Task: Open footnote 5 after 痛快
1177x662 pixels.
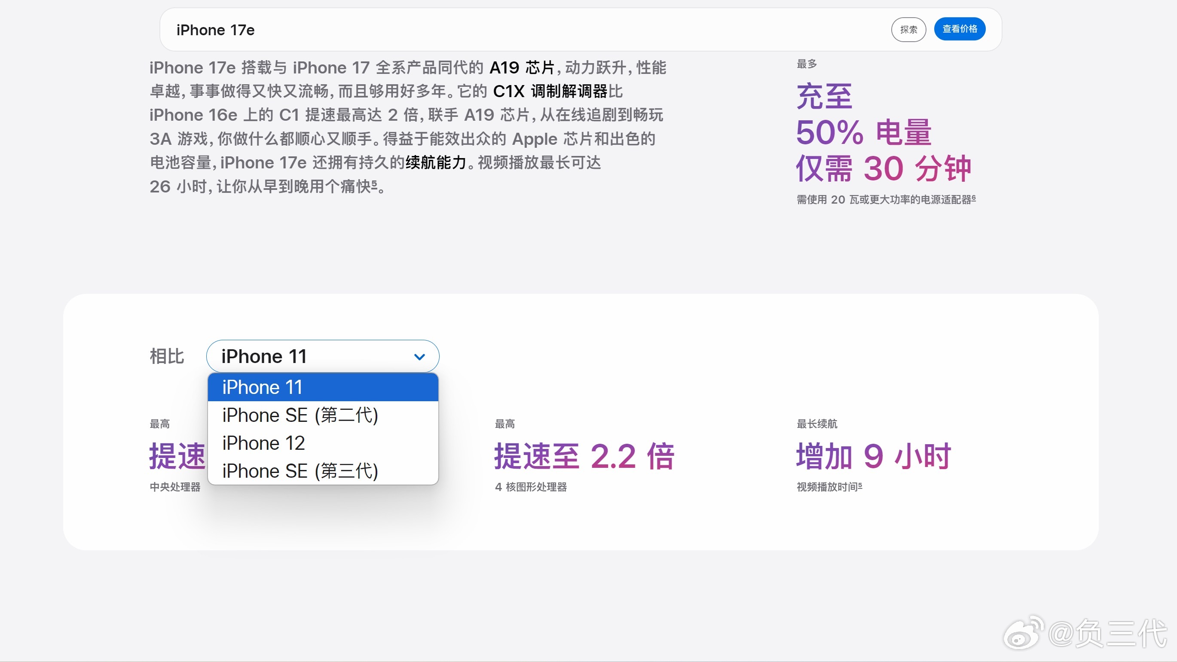Action: click(x=374, y=184)
